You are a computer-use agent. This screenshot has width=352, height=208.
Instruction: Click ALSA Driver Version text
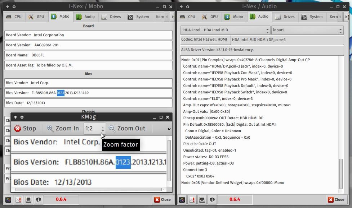pos(217,50)
